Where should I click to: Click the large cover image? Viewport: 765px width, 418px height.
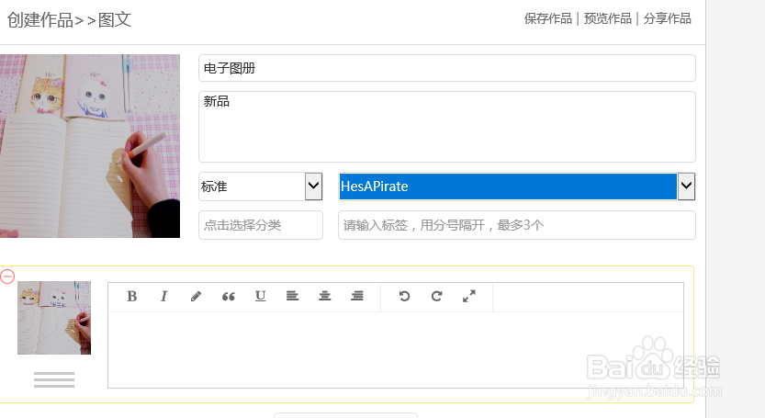90,146
